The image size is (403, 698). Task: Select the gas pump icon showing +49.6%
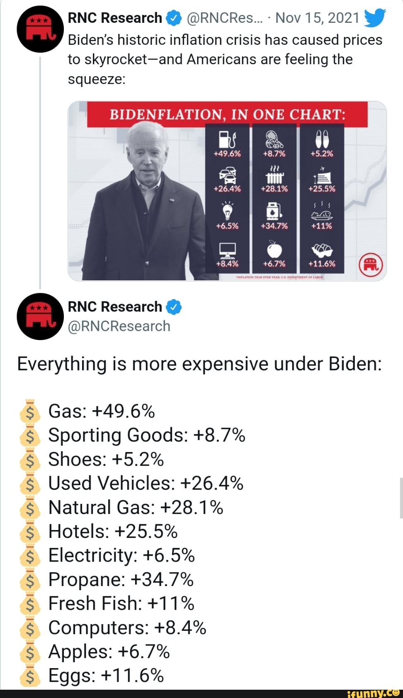coord(228,140)
